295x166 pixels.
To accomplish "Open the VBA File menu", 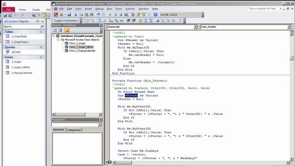I will tap(61, 9).
